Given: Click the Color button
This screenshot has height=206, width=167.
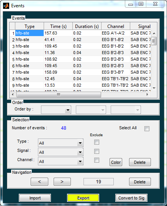Looking at the screenshot, I should click(x=116, y=162).
